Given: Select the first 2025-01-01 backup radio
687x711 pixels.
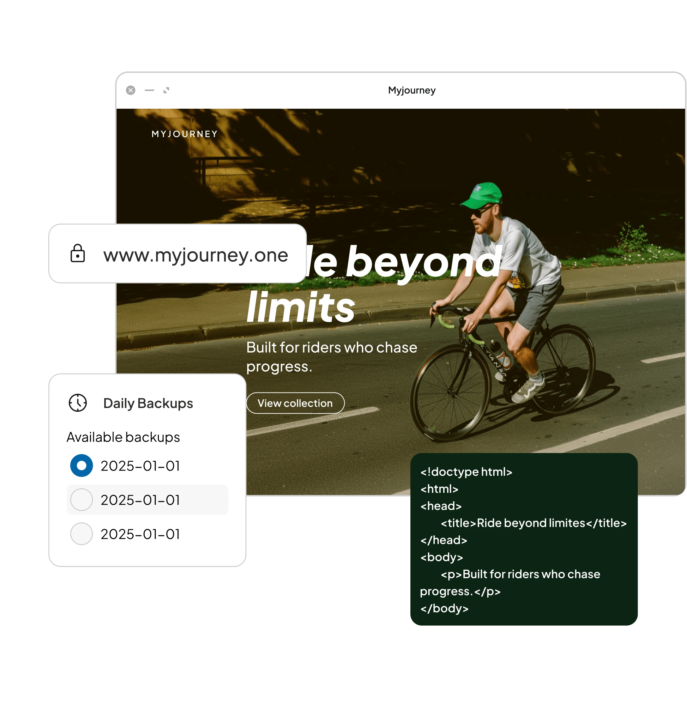Looking at the screenshot, I should [x=81, y=465].
